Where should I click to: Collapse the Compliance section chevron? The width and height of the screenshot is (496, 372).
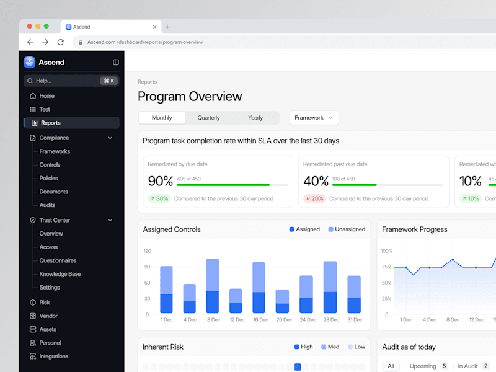click(110, 138)
